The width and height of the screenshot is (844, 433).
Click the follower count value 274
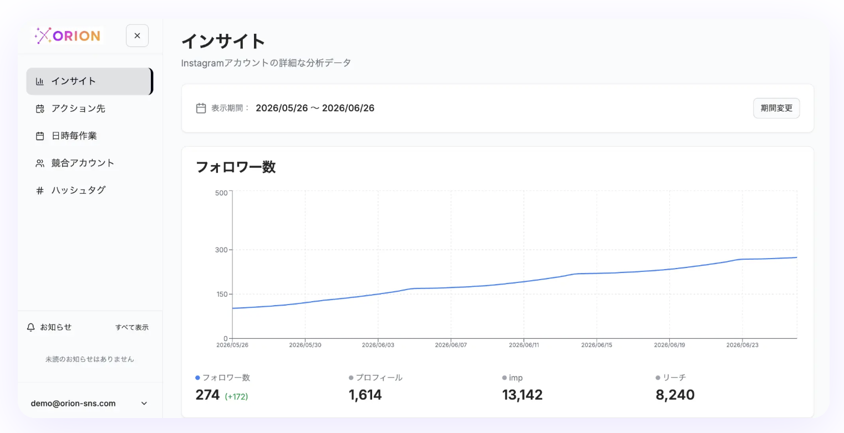coord(207,395)
